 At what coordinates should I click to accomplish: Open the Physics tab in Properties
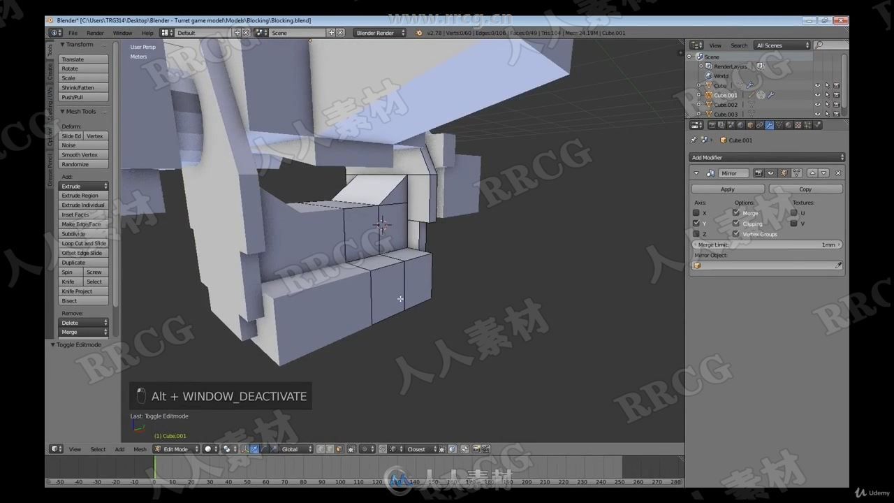tap(817, 125)
